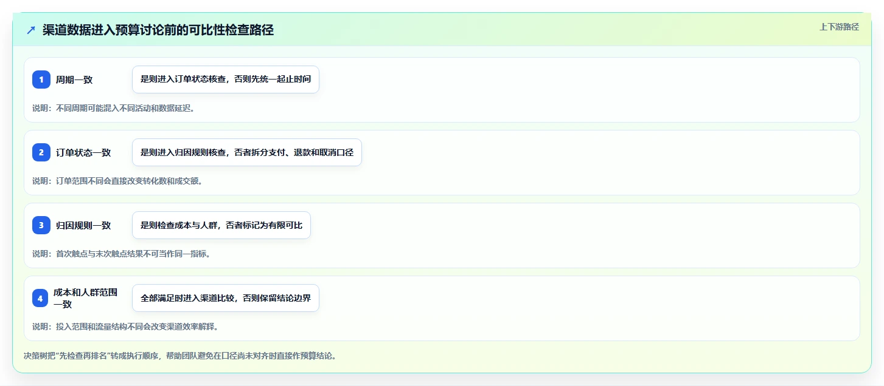884x386 pixels.
Task: Click the 周期一致 step label
Action: click(74, 80)
